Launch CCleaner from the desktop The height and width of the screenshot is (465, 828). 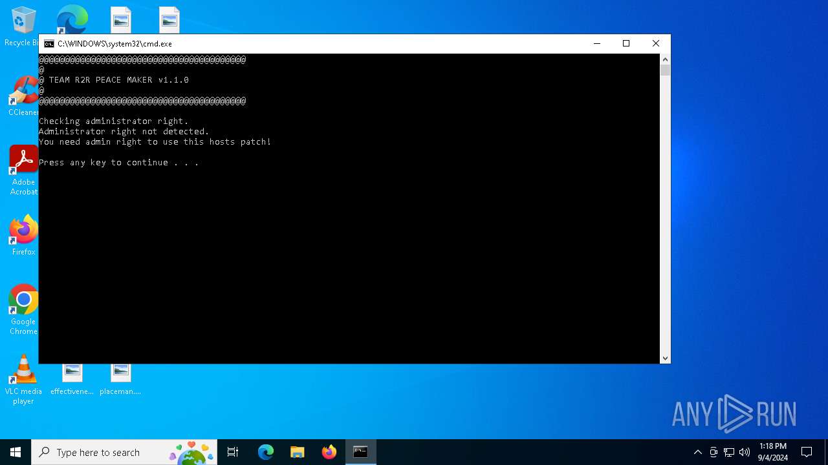[23, 97]
